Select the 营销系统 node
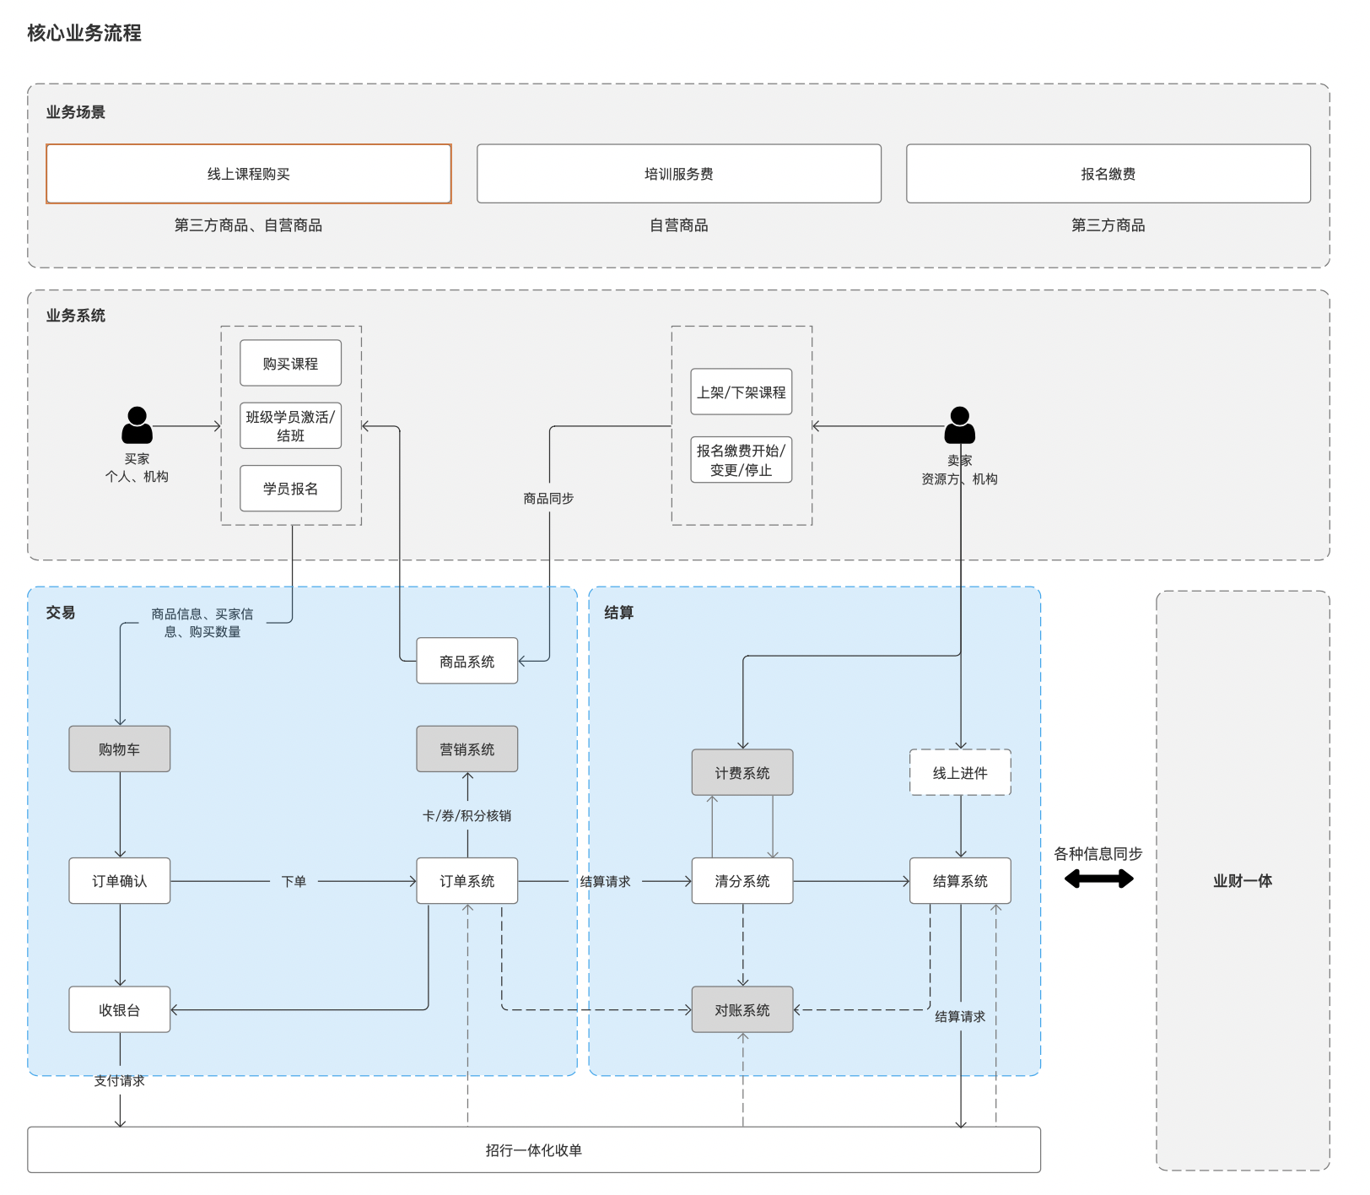The height and width of the screenshot is (1195, 1370). pyautogui.click(x=467, y=749)
